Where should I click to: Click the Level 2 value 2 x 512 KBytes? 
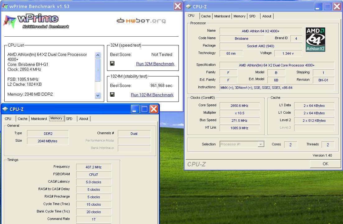click(x=314, y=121)
